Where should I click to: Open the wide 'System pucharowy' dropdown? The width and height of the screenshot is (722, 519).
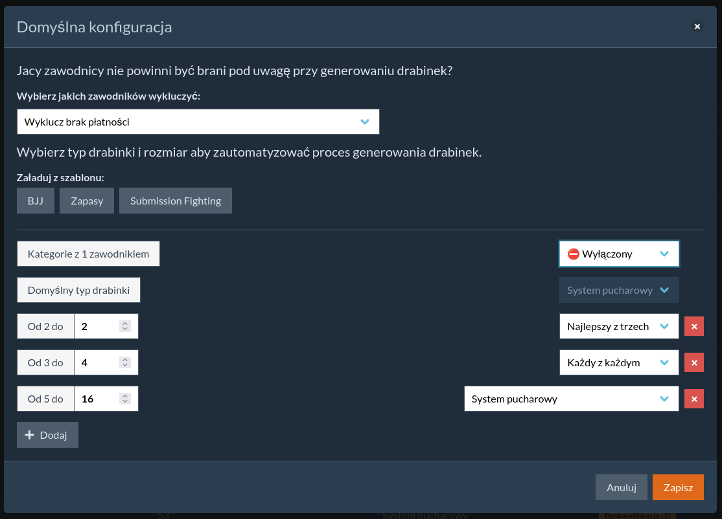click(x=571, y=399)
